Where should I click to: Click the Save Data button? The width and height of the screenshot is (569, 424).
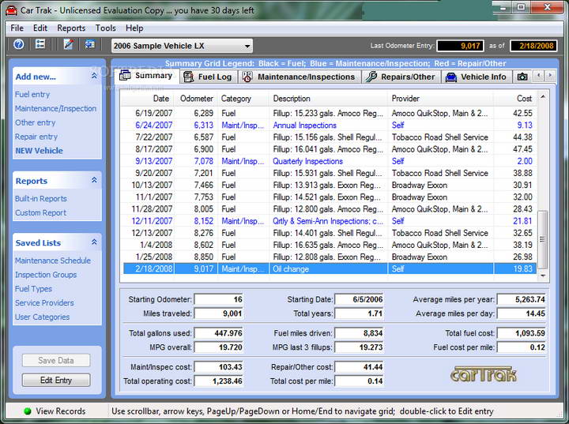[56, 360]
